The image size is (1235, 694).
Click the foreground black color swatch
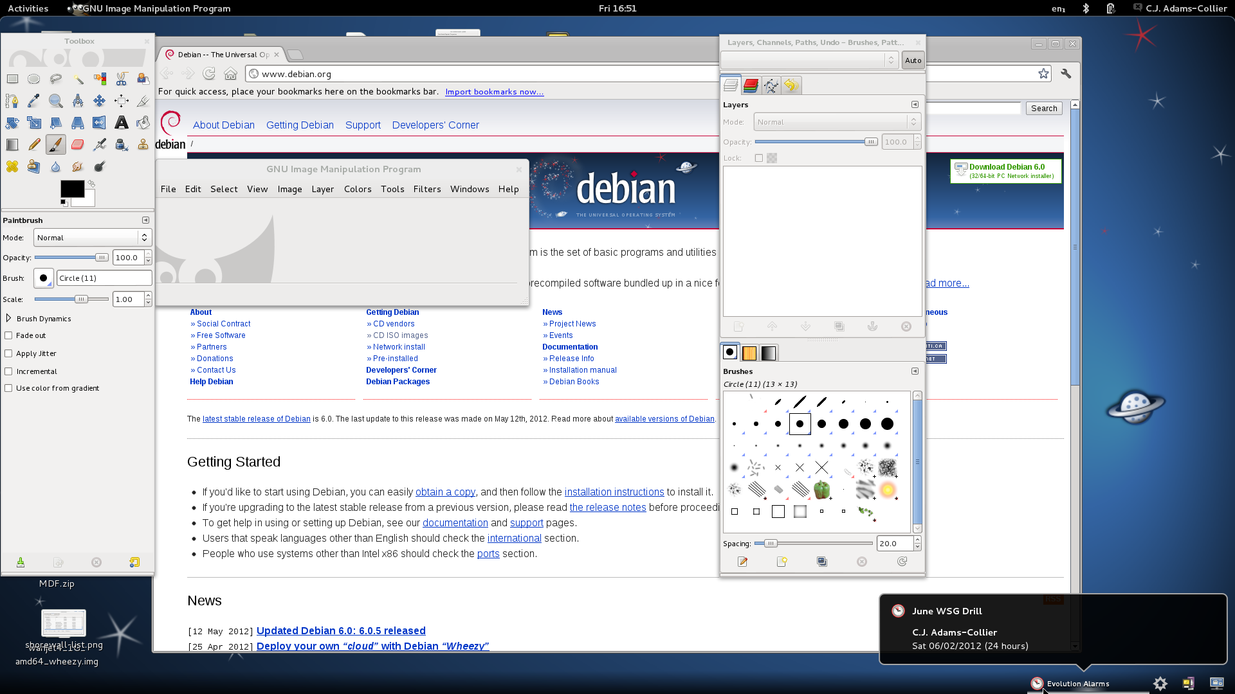click(x=72, y=188)
